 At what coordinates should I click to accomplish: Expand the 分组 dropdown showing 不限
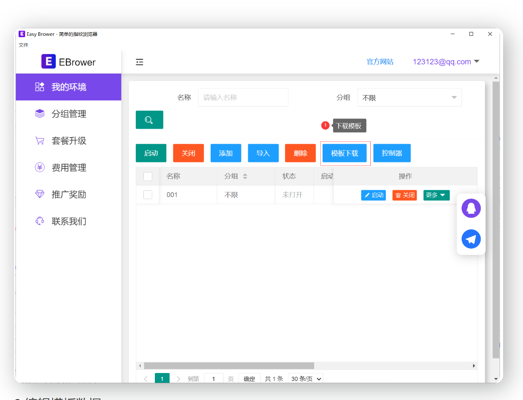pos(409,97)
